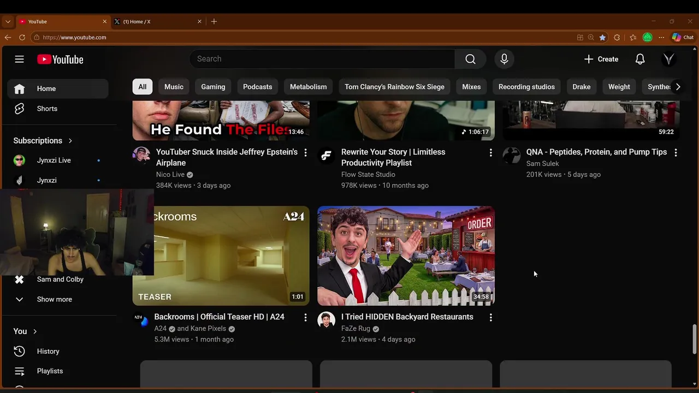
Task: Open A24 channel avatar
Action: pos(141,320)
